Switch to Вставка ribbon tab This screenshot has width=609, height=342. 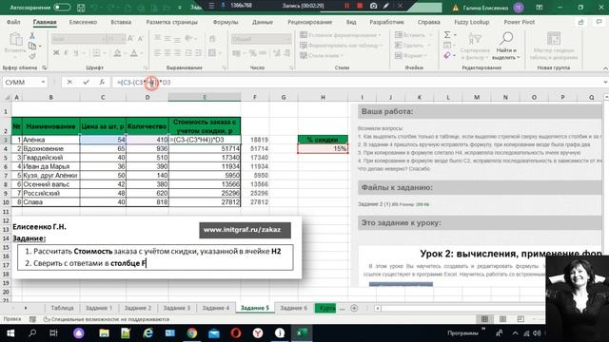click(x=121, y=22)
